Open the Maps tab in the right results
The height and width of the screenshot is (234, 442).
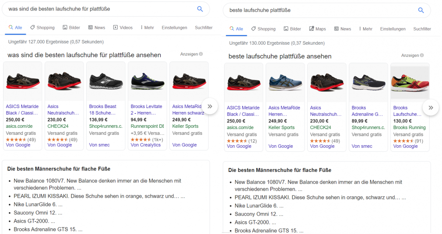tap(317, 29)
